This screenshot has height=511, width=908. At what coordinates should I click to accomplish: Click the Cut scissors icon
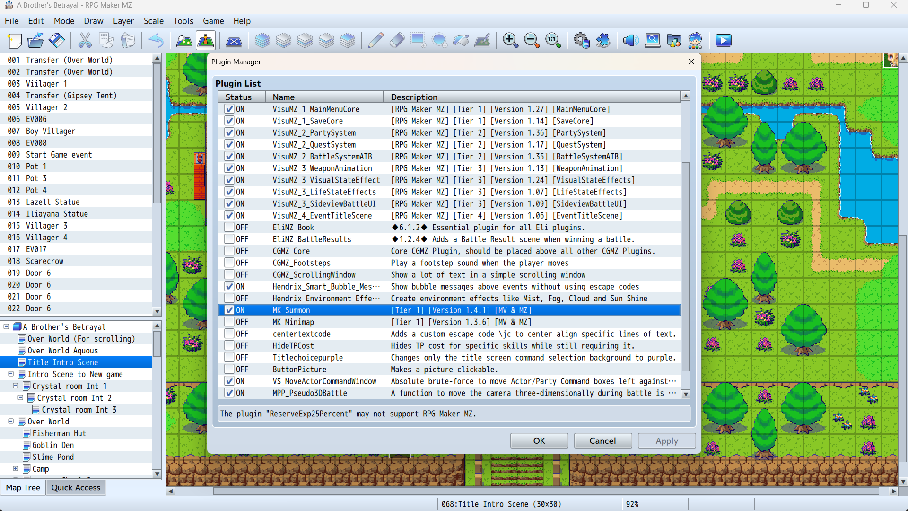tap(85, 41)
